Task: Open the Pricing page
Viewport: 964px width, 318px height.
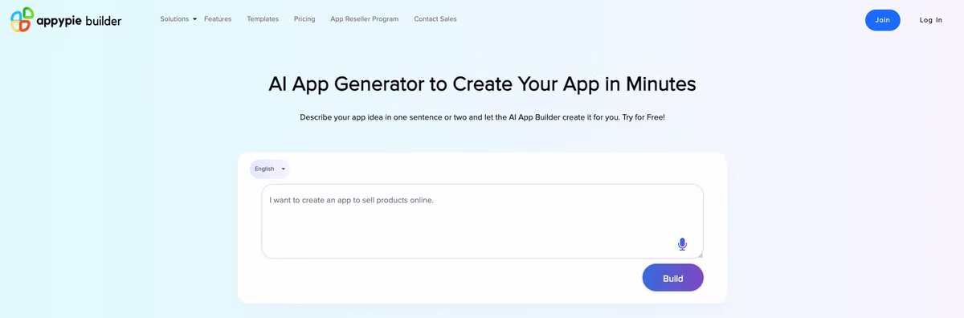Action: pos(304,19)
